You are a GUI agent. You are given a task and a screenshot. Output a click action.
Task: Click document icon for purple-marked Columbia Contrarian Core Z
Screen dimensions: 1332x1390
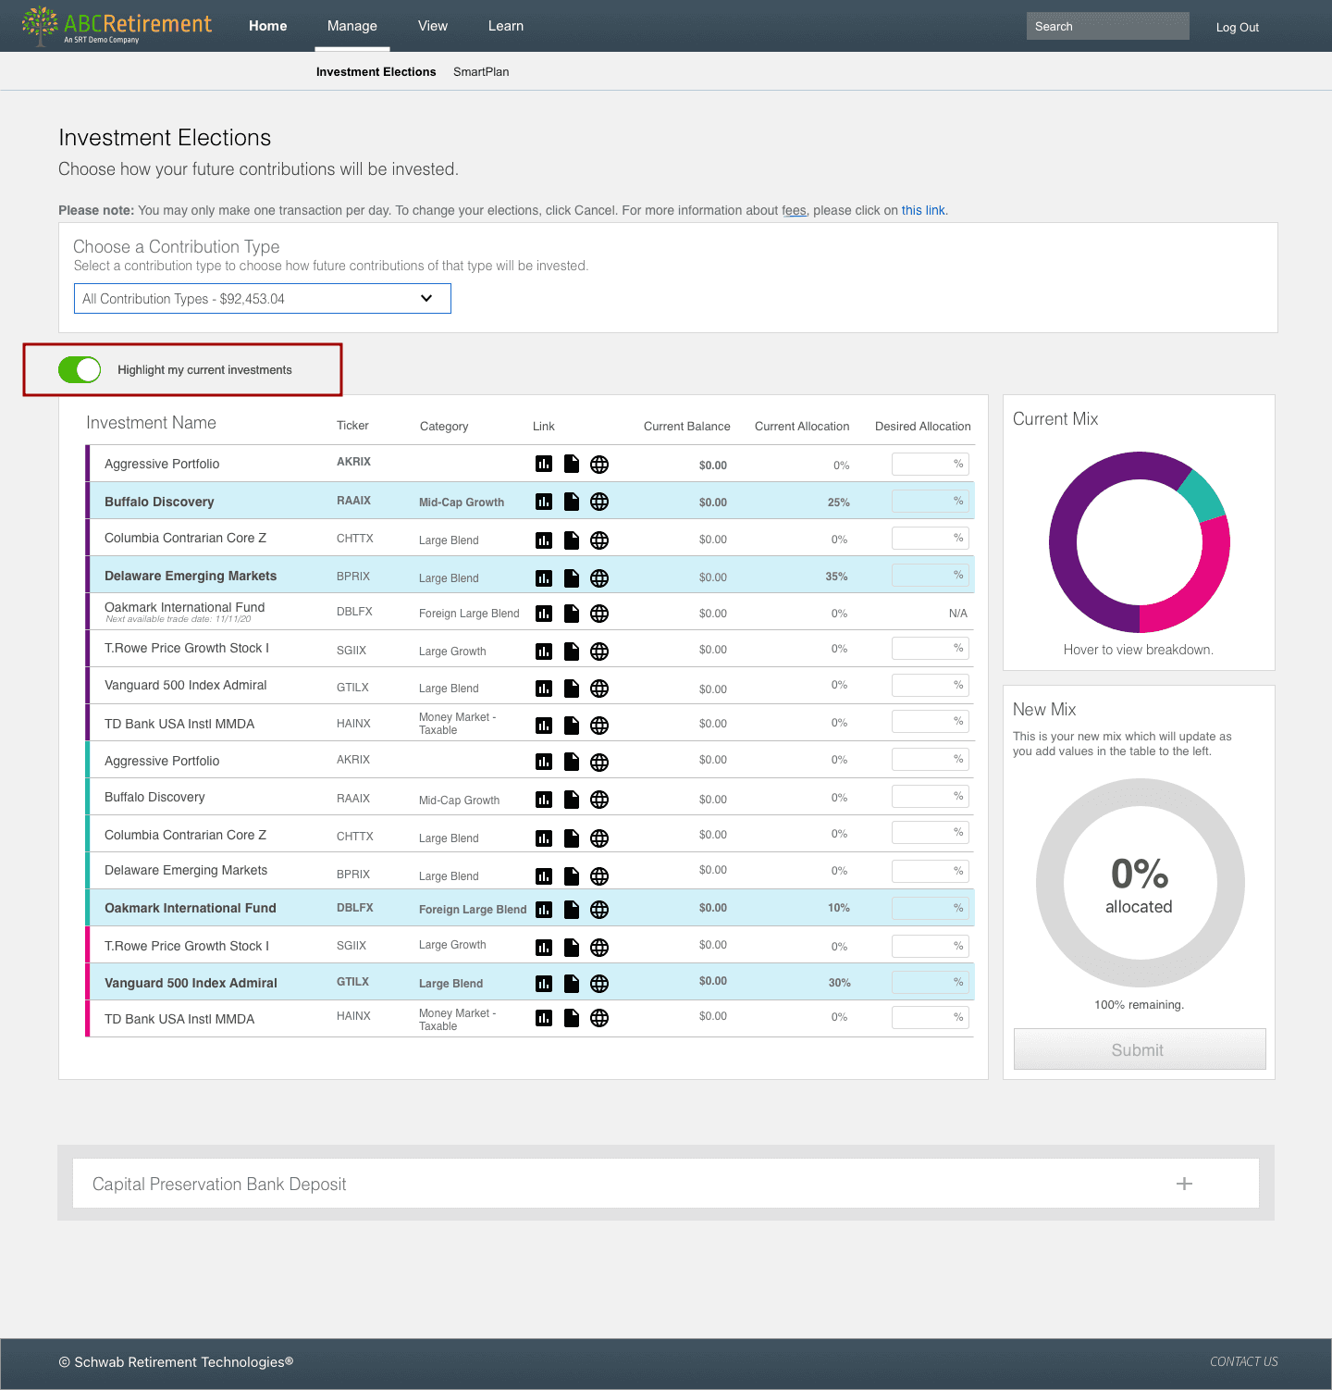pos(572,540)
